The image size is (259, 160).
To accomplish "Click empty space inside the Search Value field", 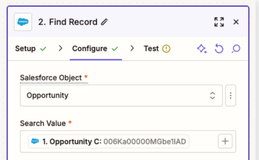I will point(203,141).
